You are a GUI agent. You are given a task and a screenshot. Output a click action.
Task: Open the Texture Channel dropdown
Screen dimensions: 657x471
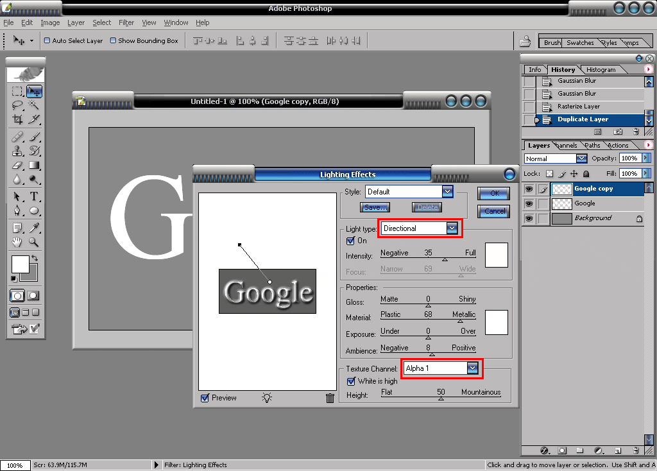473,368
